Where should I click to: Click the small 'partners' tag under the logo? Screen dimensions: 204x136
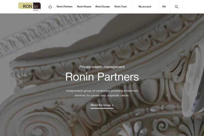point(37,10)
